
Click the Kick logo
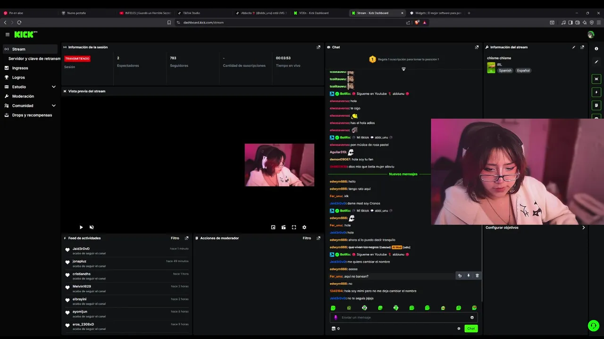pos(25,34)
